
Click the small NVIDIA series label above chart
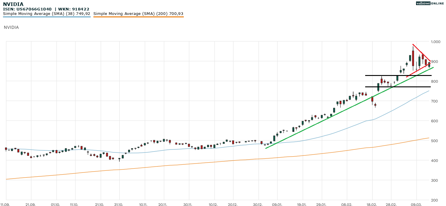coord(11,27)
